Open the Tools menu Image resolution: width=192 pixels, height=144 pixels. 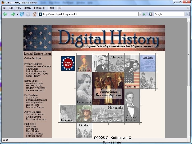(x=51, y=8)
